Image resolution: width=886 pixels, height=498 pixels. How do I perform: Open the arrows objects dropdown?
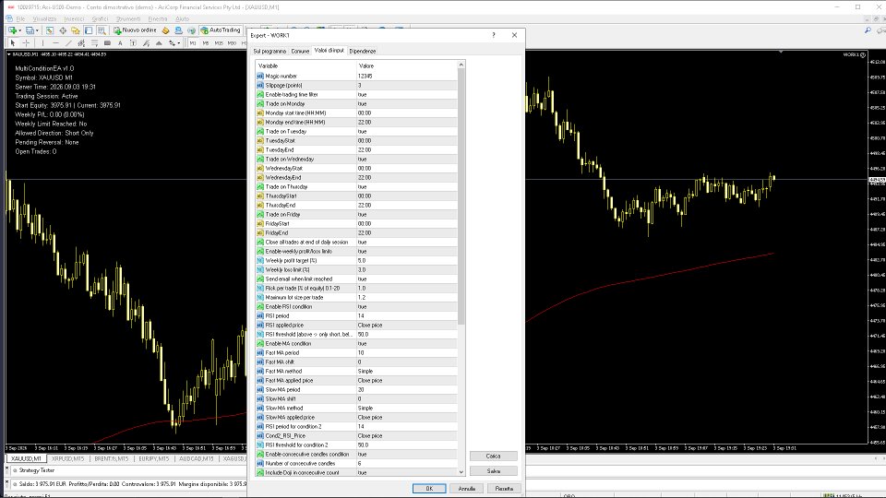[x=173, y=43]
